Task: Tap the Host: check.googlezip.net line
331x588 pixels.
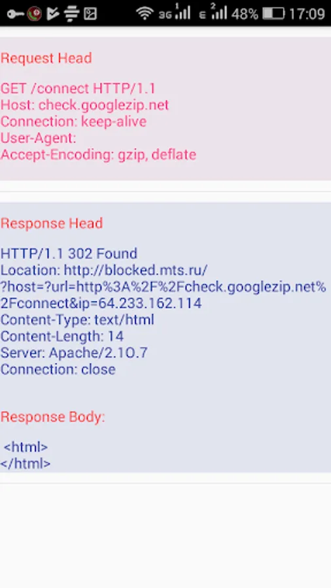Action: [x=85, y=105]
